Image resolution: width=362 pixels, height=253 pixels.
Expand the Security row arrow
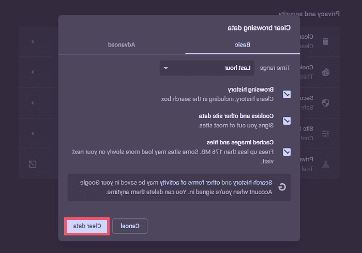click(33, 102)
